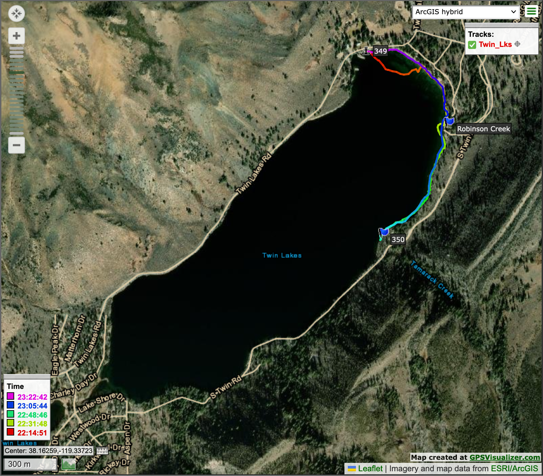Click the zoom level slider bar
The image size is (543, 476).
(x=16, y=90)
